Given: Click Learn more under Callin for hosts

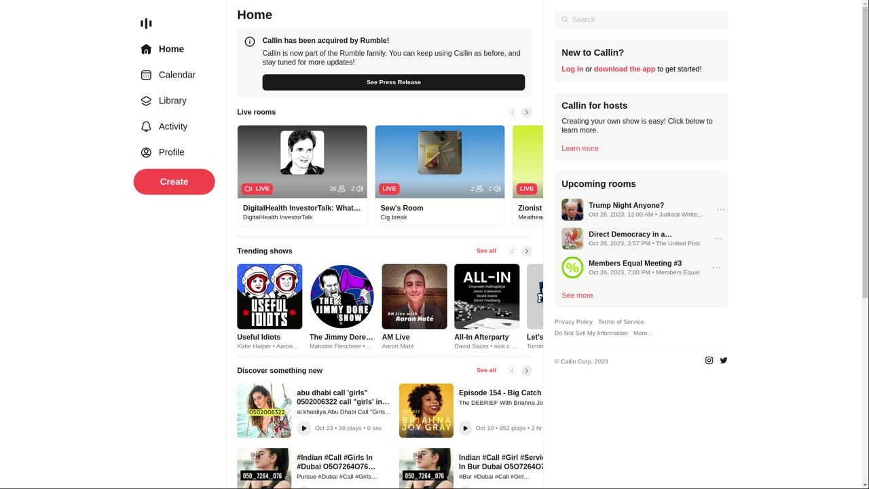Looking at the screenshot, I should 580,149.
